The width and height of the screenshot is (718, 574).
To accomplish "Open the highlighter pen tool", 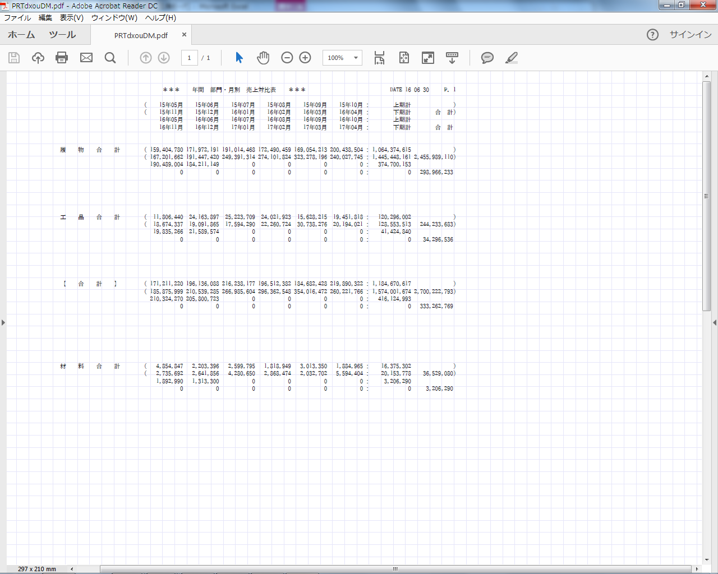I will pyautogui.click(x=511, y=58).
